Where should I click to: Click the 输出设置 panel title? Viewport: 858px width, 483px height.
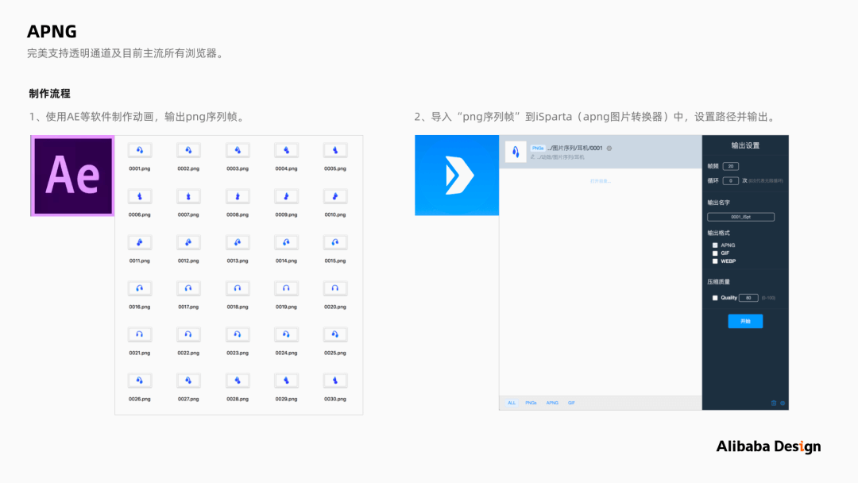click(745, 145)
